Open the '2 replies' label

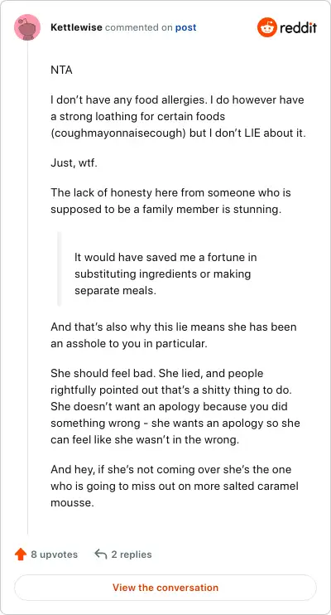pos(132,554)
